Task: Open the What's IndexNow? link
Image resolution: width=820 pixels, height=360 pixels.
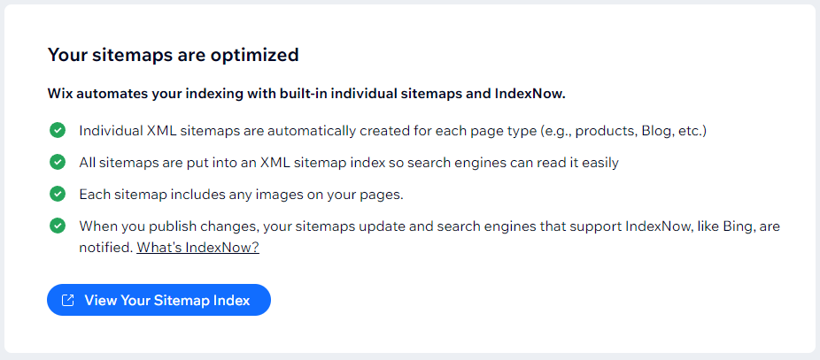Action: [197, 248]
